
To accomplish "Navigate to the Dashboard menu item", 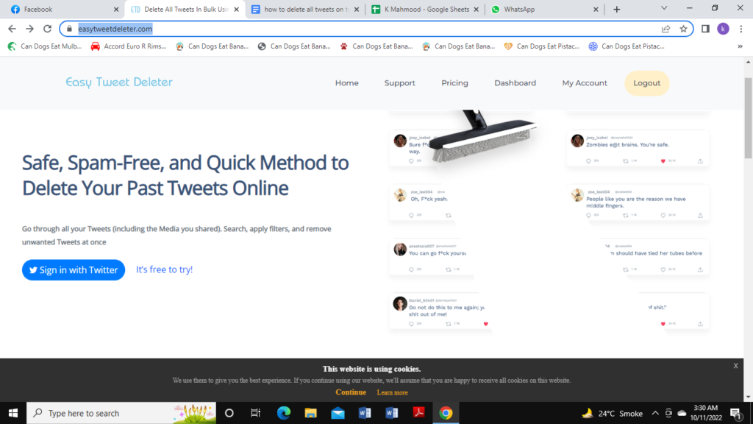I will (515, 83).
